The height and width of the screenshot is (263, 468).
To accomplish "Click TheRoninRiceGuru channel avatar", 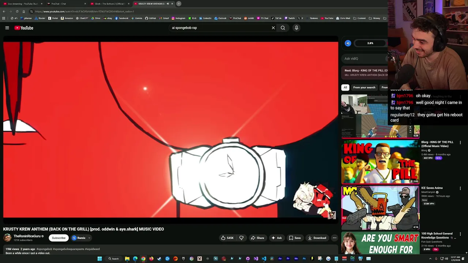I will [x=7, y=238].
